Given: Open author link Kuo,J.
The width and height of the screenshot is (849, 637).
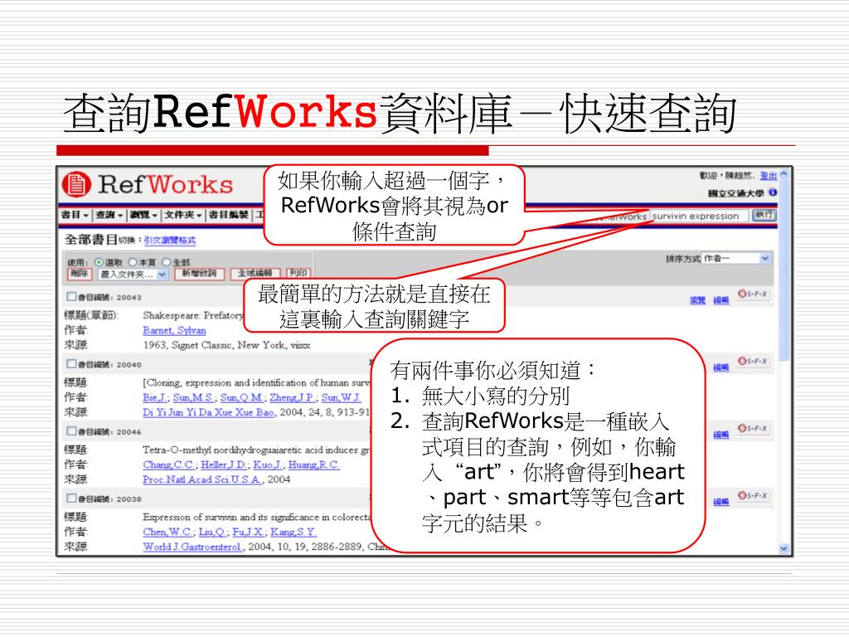Looking at the screenshot, I should 268,464.
